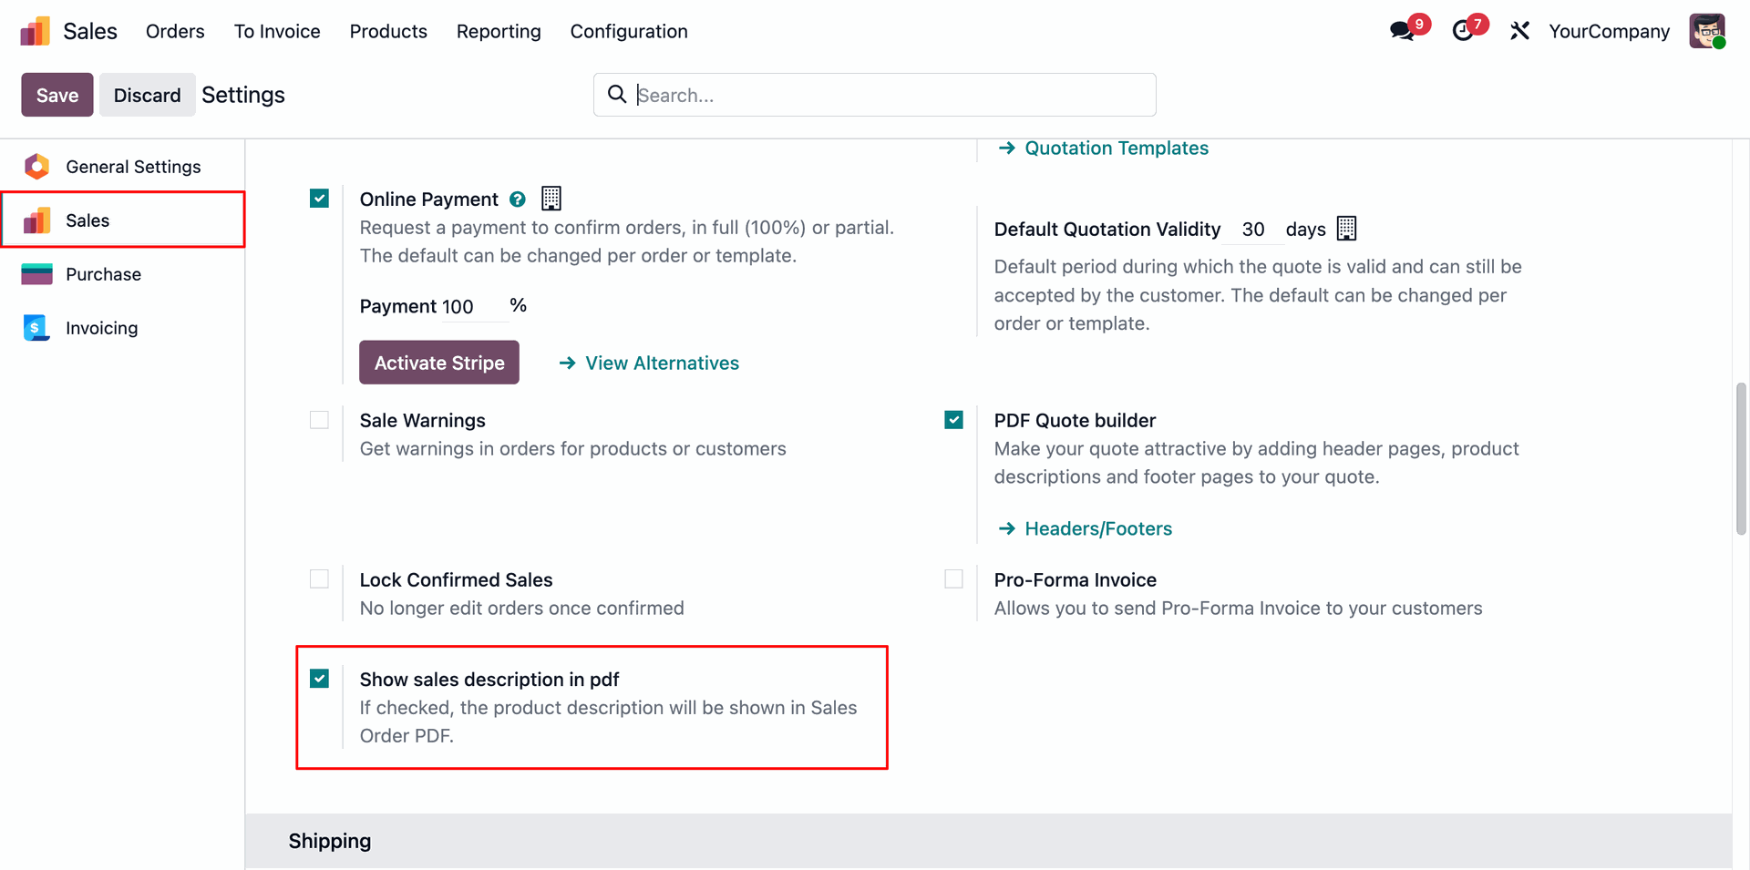Image resolution: width=1750 pixels, height=870 pixels.
Task: Open the discuss messages chat icon
Action: coord(1403,31)
